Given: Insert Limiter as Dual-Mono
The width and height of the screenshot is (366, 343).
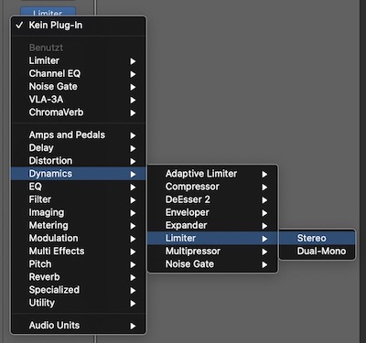Looking at the screenshot, I should 318,252.
